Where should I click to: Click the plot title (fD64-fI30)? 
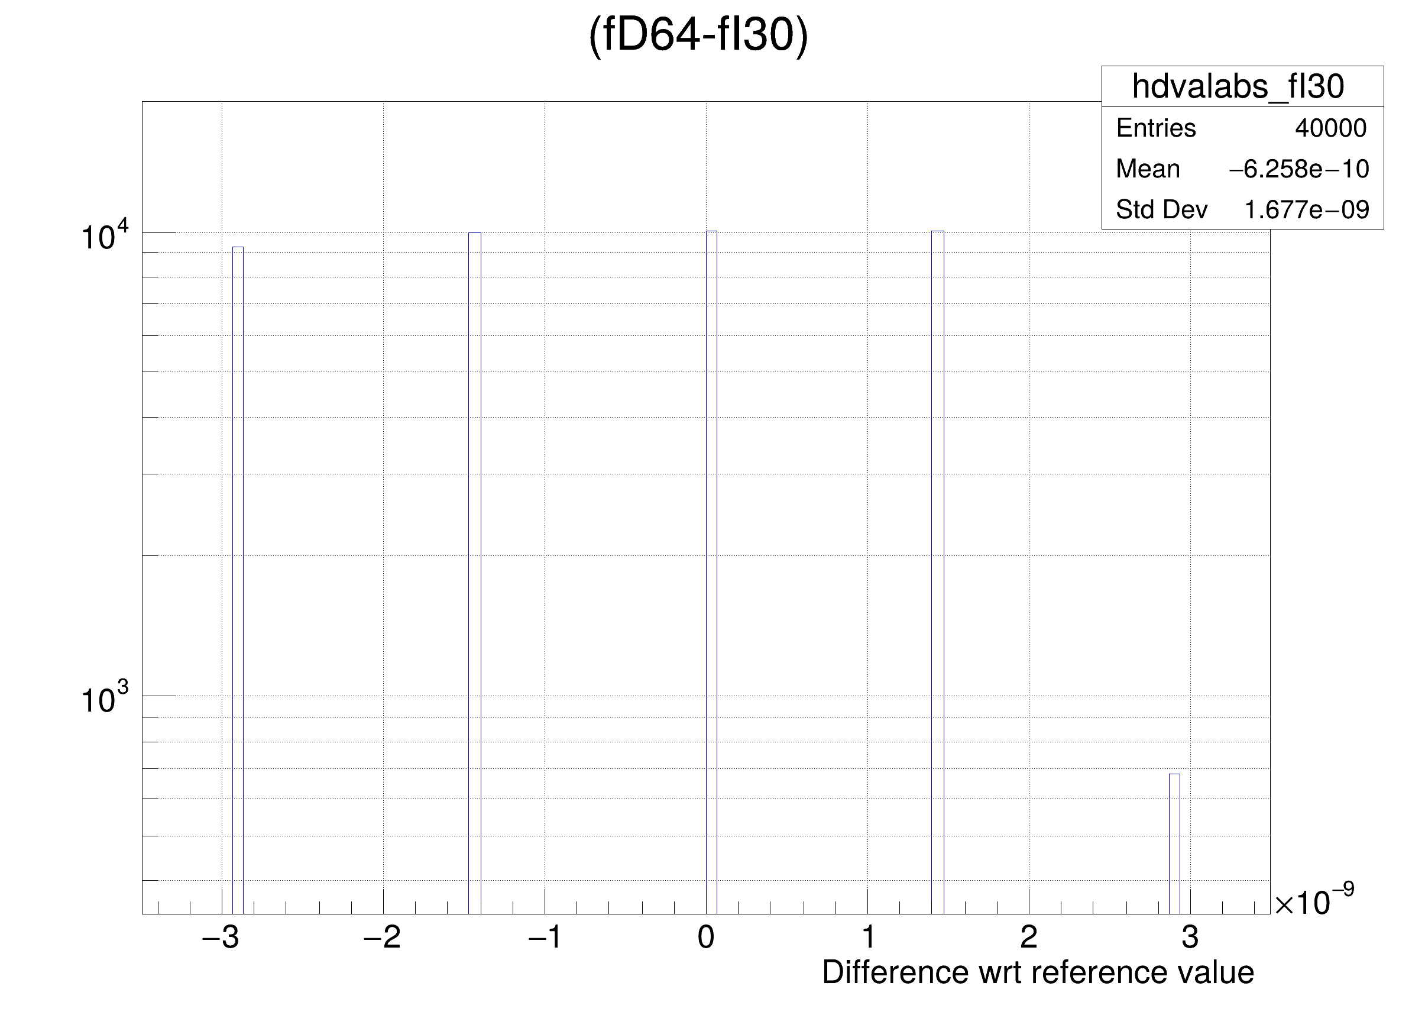(x=698, y=35)
